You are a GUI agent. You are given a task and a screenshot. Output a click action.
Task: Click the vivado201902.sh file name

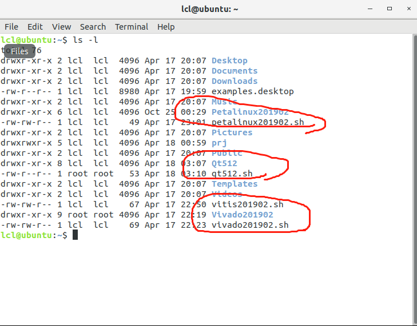(x=250, y=225)
